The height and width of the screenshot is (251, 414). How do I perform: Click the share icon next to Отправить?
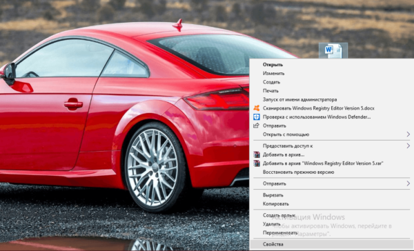click(256, 125)
